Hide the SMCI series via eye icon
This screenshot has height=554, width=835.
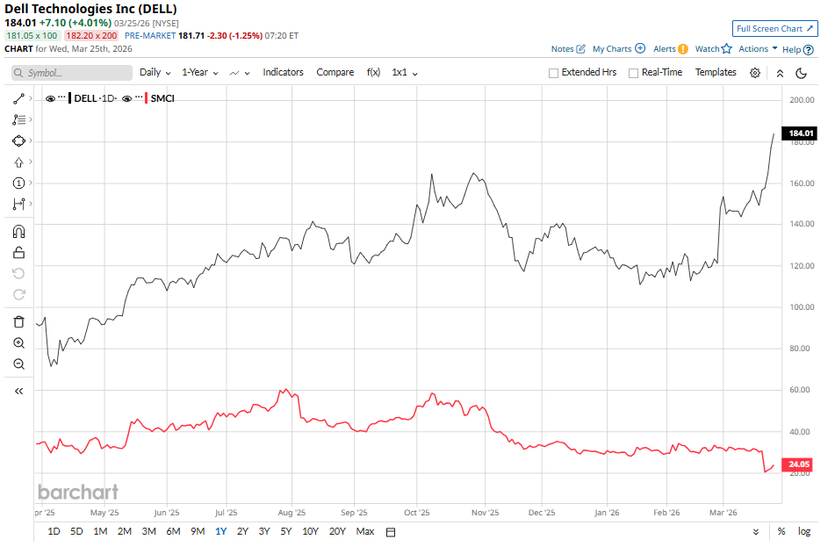[x=127, y=98]
